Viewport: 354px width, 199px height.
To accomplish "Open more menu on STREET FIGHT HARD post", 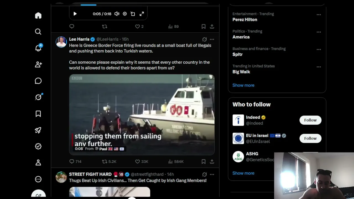I will 212,174.
